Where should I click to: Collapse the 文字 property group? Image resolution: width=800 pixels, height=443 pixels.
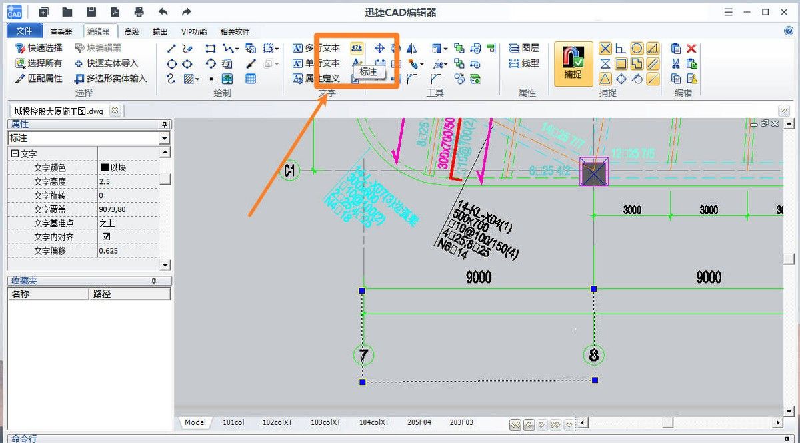point(14,154)
